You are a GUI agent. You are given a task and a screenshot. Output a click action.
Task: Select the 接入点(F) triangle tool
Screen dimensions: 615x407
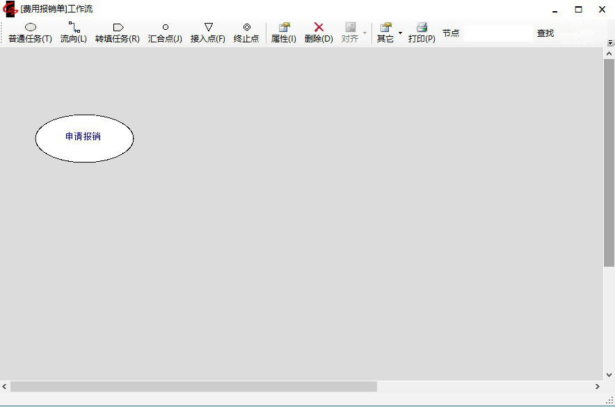pyautogui.click(x=207, y=33)
